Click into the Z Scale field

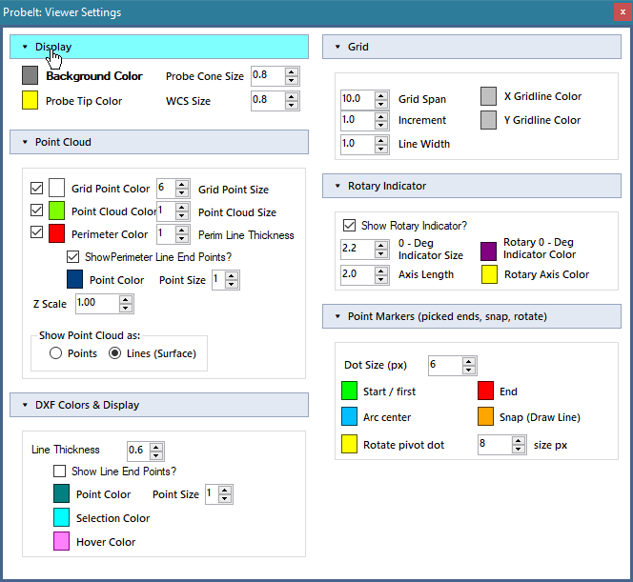tap(97, 304)
